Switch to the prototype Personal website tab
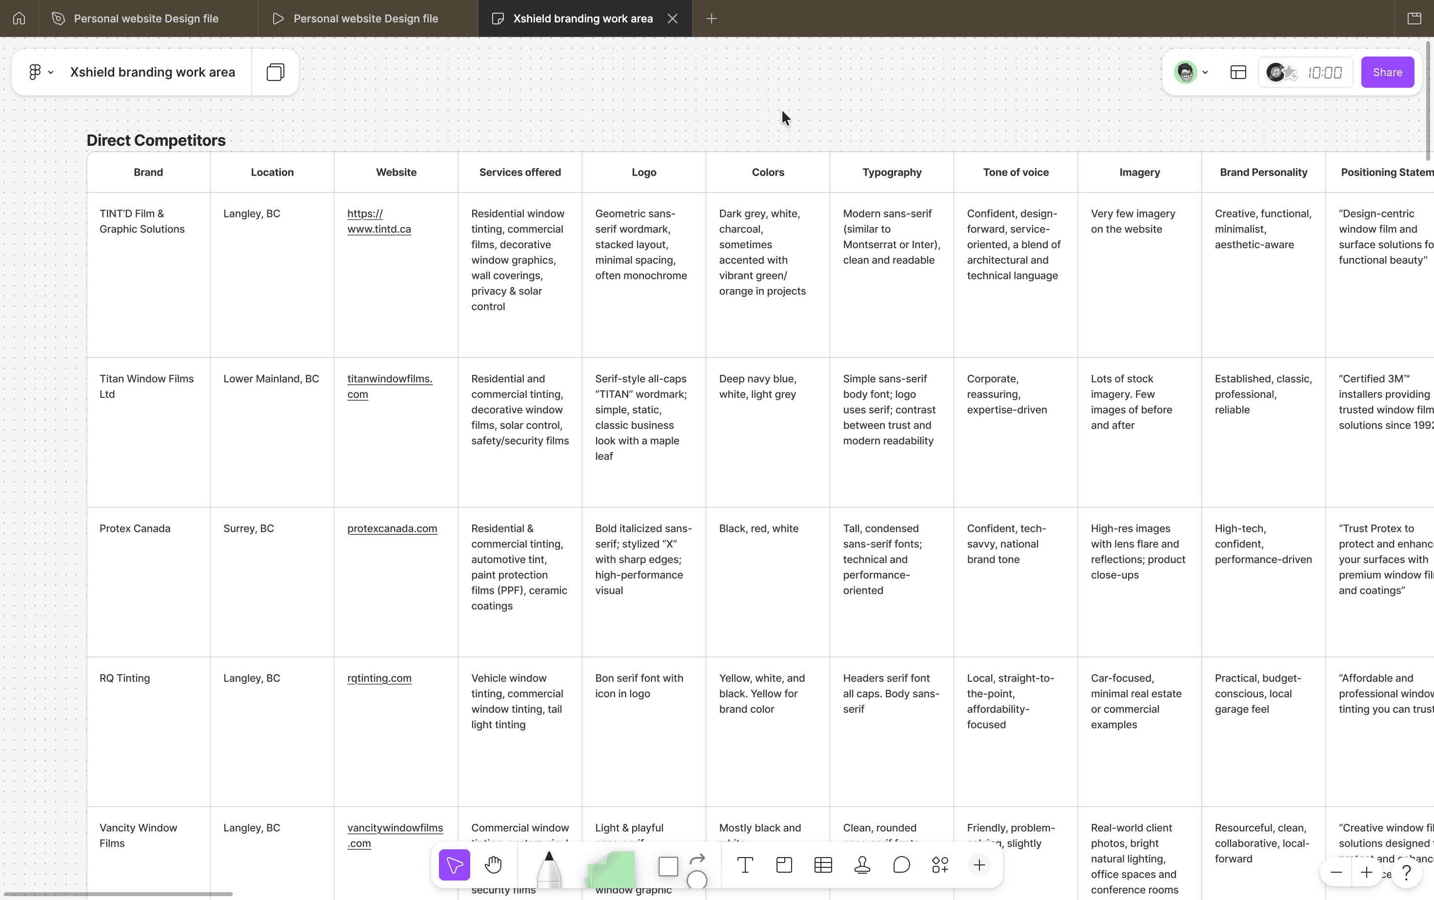The width and height of the screenshot is (1434, 900). (x=366, y=19)
